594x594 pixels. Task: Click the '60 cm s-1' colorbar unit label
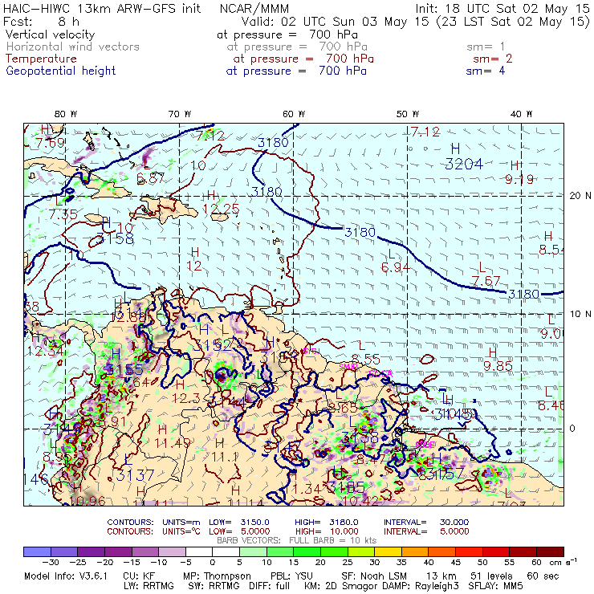click(554, 563)
